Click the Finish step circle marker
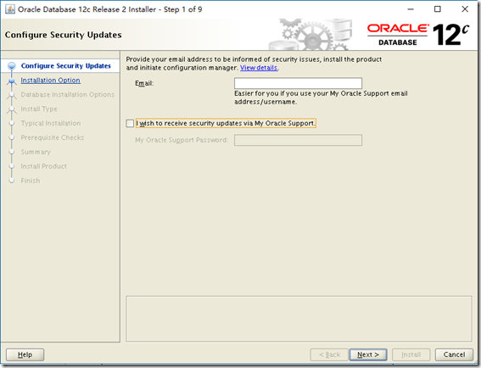The image size is (481, 368). click(x=12, y=181)
